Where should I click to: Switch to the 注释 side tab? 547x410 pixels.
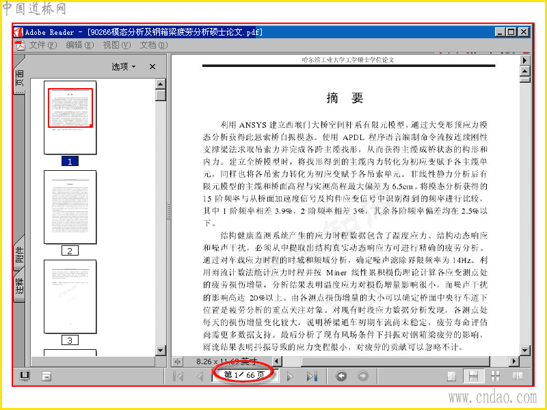[20, 285]
